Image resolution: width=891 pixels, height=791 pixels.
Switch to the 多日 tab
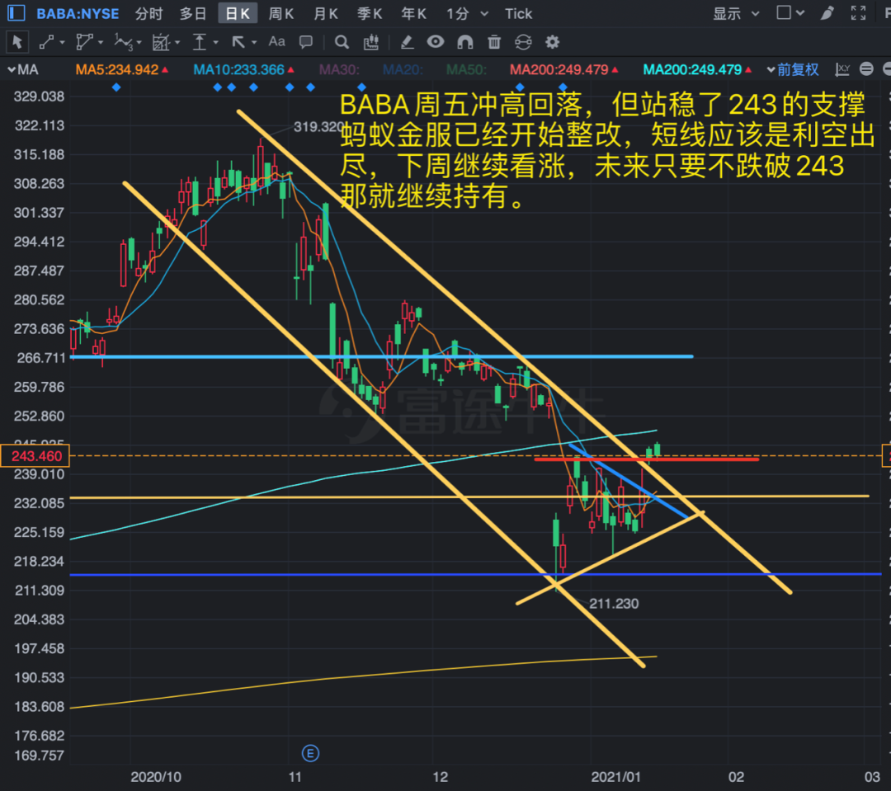[193, 14]
